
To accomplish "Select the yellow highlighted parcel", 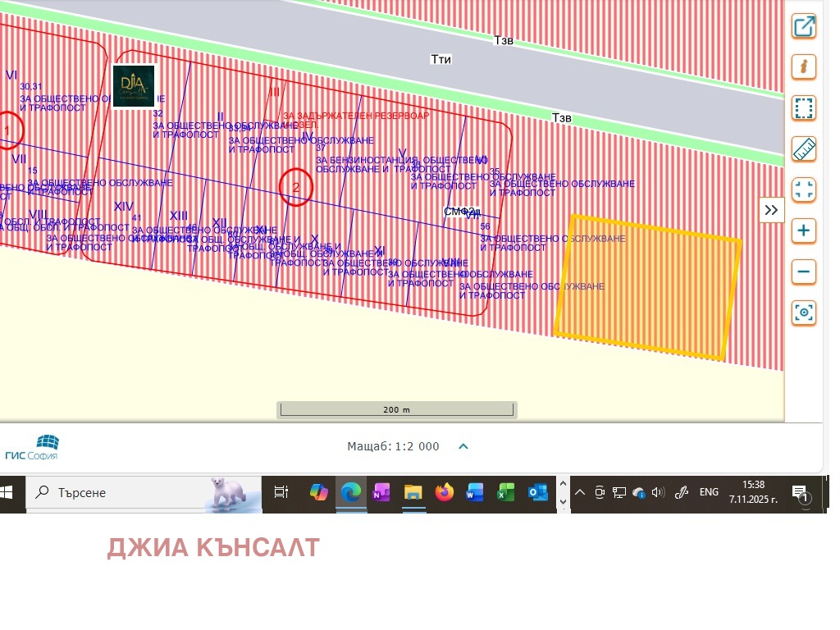I will pos(648,287).
